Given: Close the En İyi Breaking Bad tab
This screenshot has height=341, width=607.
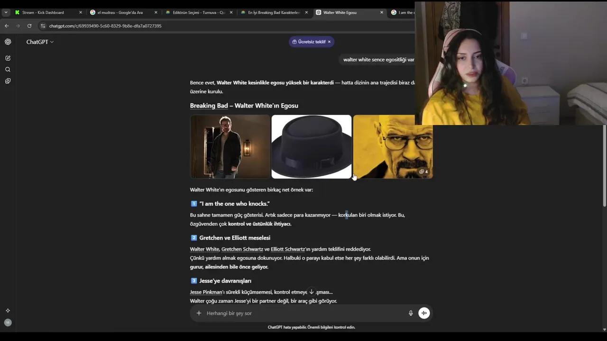Looking at the screenshot, I should click(x=306, y=12).
